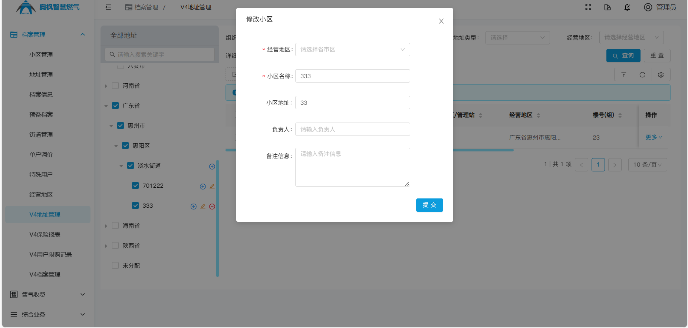The width and height of the screenshot is (688, 328).
Task: Toggle the sidebar collapse icon
Action: (x=108, y=7)
